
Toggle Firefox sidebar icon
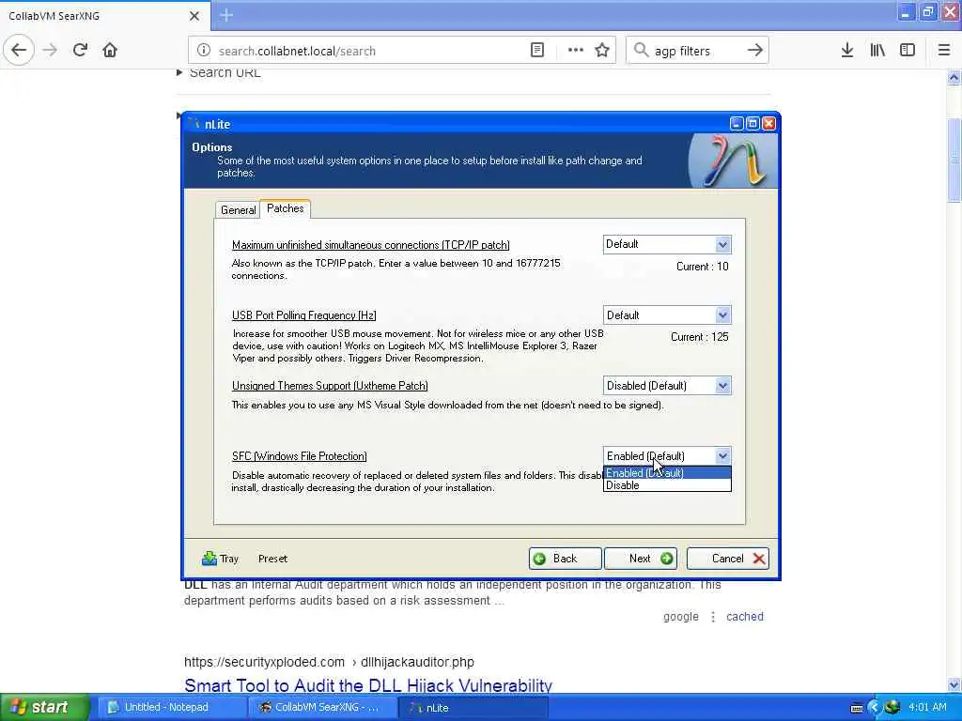(908, 51)
